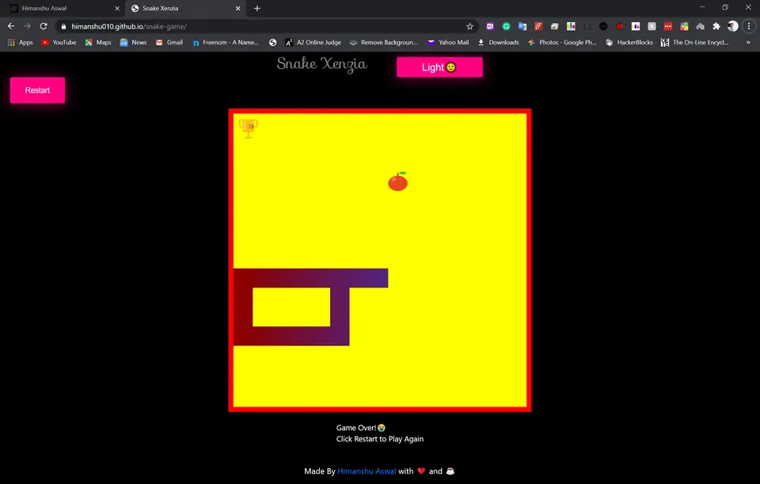Open the A2 Online Judge bookmark
760x484 pixels.
pos(313,43)
